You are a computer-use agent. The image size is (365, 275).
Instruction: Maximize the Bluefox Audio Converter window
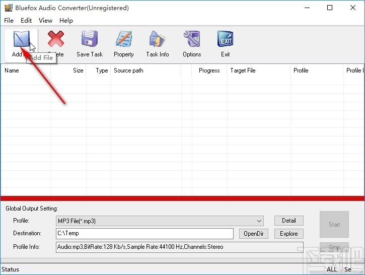point(330,8)
